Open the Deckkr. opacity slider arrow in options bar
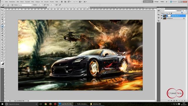The width and height of the screenshot is (188, 106). point(42,5)
